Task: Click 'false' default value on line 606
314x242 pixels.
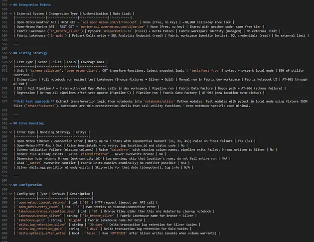Action: point(91,233)
